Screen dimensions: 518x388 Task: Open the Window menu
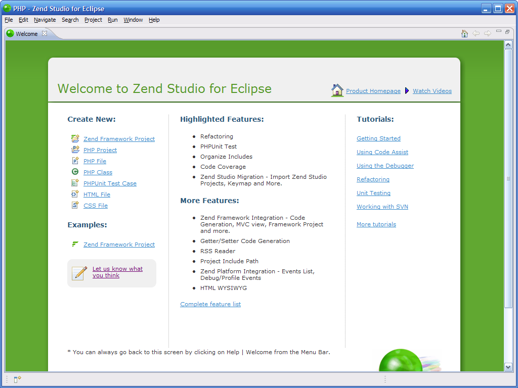point(133,20)
